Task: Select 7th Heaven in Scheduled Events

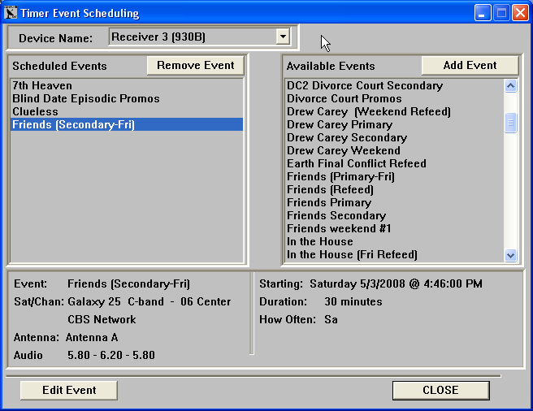Action: point(42,85)
